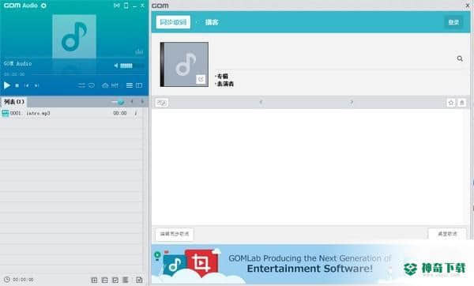Toggle repeat playback mode
Image resolution: width=474 pixels, height=286 pixels.
point(92,85)
